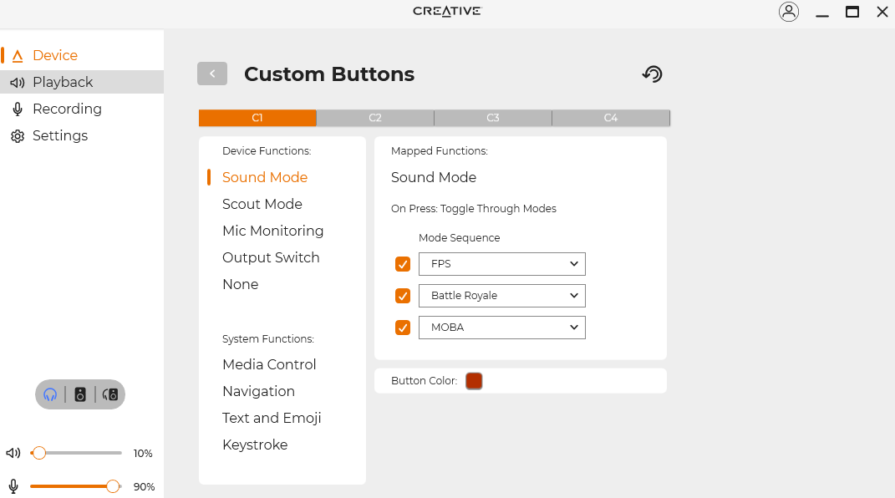Toggle the MOBA mode checkbox
Viewport: 895px width, 498px height.
point(403,328)
